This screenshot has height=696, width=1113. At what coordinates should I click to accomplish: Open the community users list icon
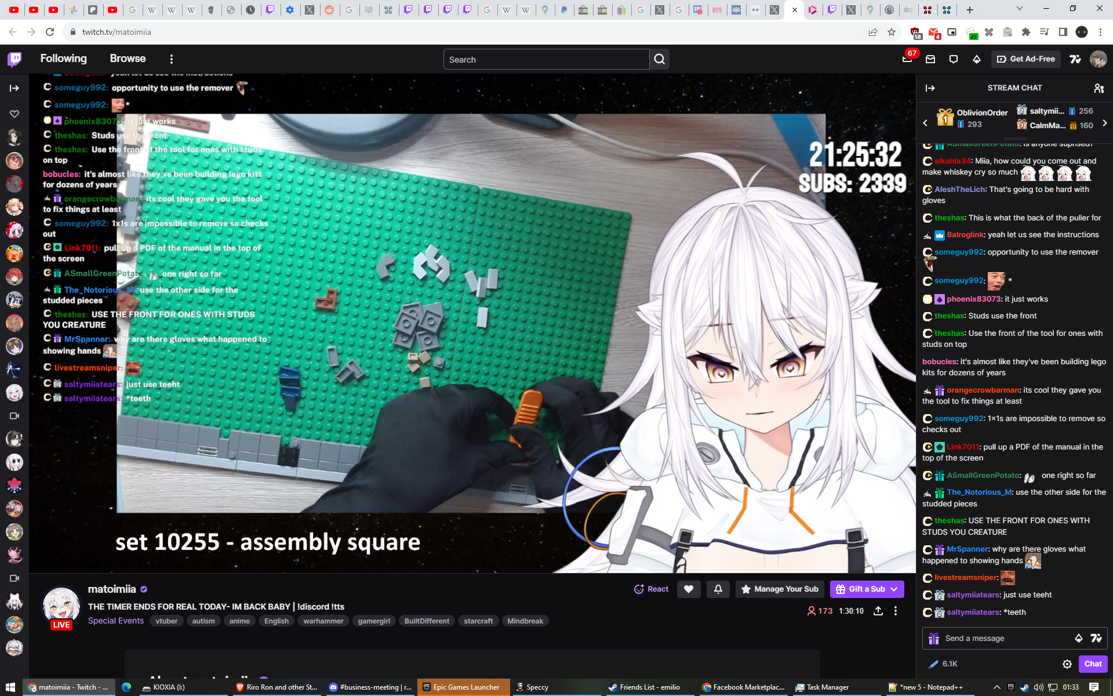(1099, 88)
